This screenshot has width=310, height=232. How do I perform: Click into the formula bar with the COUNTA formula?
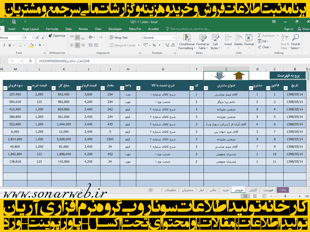(x=172, y=61)
